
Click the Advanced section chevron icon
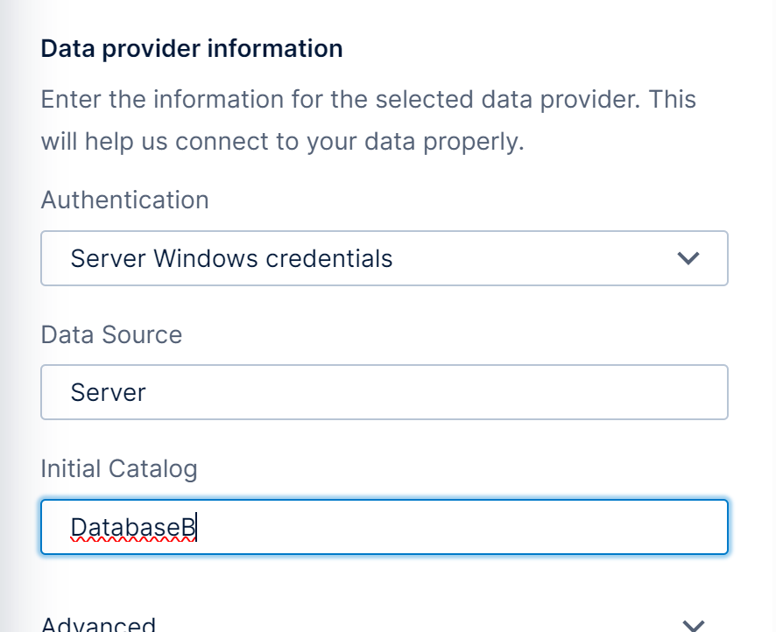coord(693,625)
